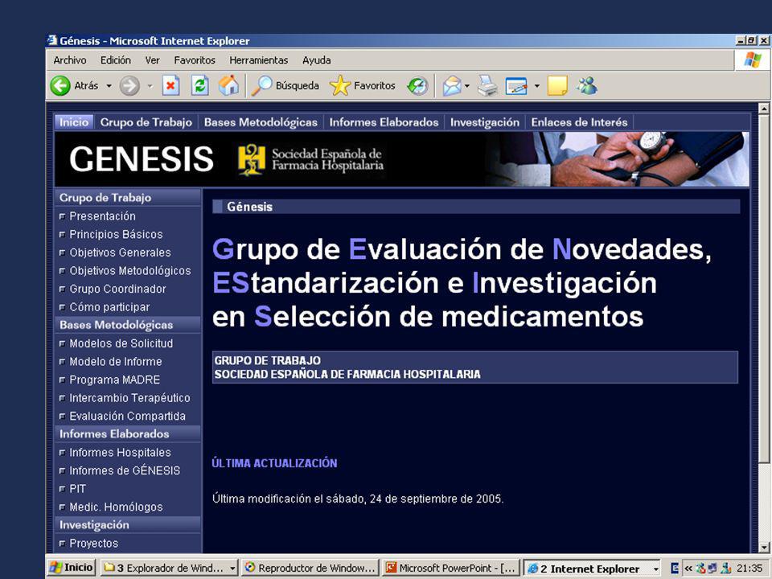The height and width of the screenshot is (579, 772).
Task: Open the Principios Básicos link
Action: point(116,234)
